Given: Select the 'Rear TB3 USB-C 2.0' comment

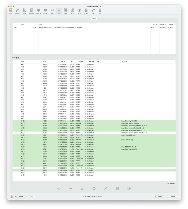Looking at the screenshot, I should [x=129, y=147].
